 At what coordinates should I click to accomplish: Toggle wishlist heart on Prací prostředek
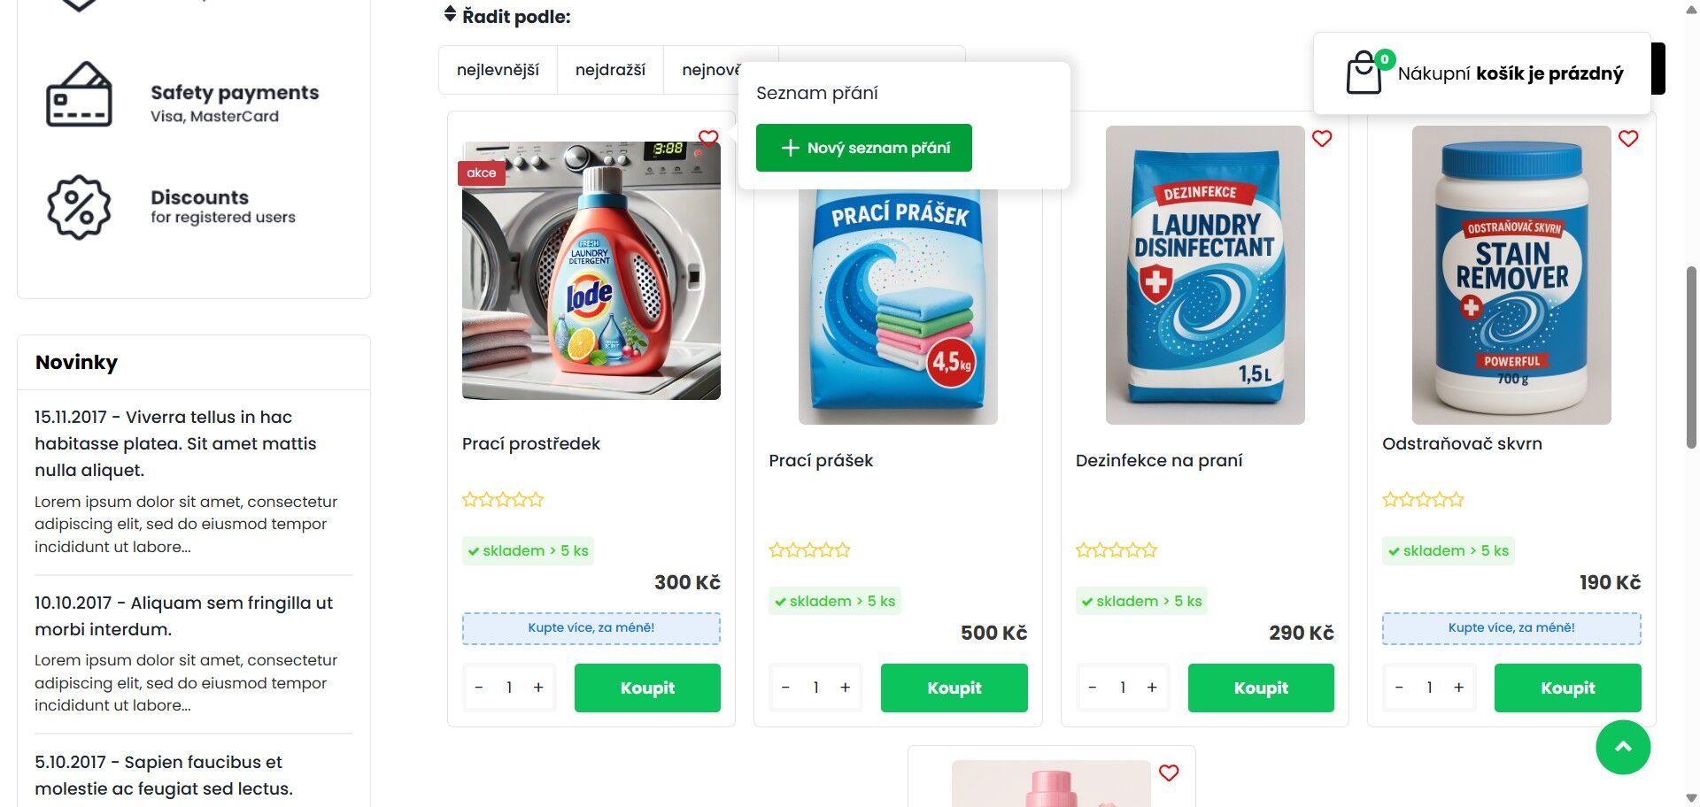tap(708, 138)
